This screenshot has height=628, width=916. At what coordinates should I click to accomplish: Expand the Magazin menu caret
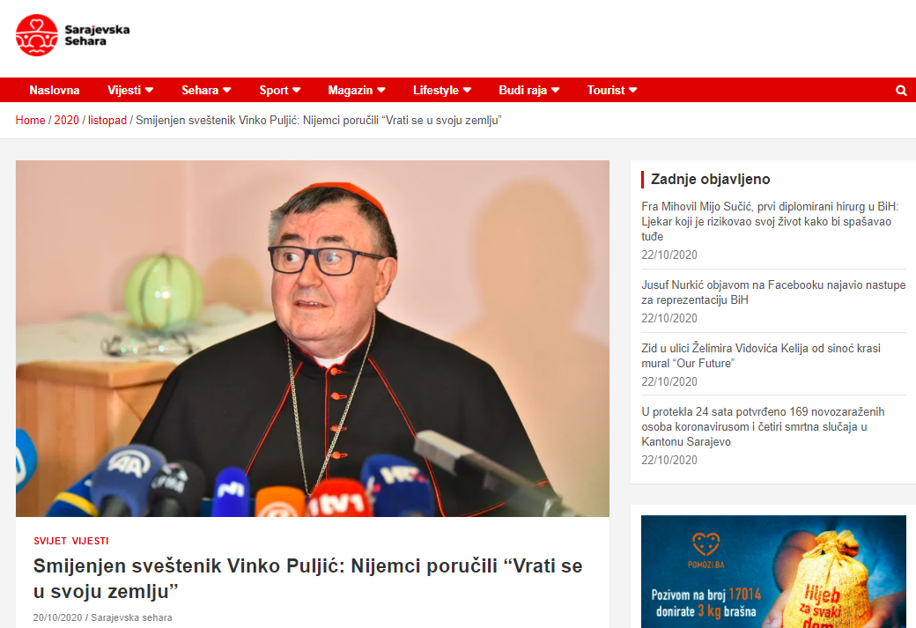point(380,90)
